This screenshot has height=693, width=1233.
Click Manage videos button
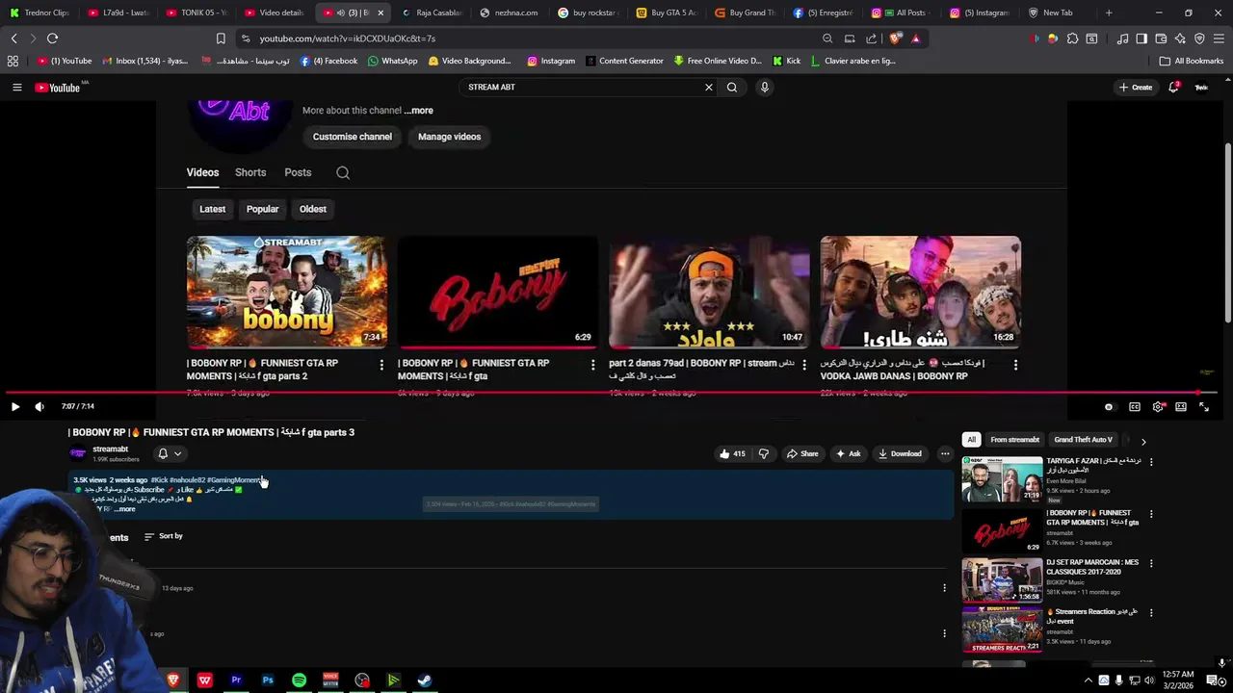coord(449,137)
